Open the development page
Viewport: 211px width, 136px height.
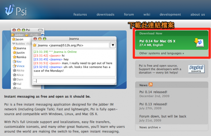170,14
